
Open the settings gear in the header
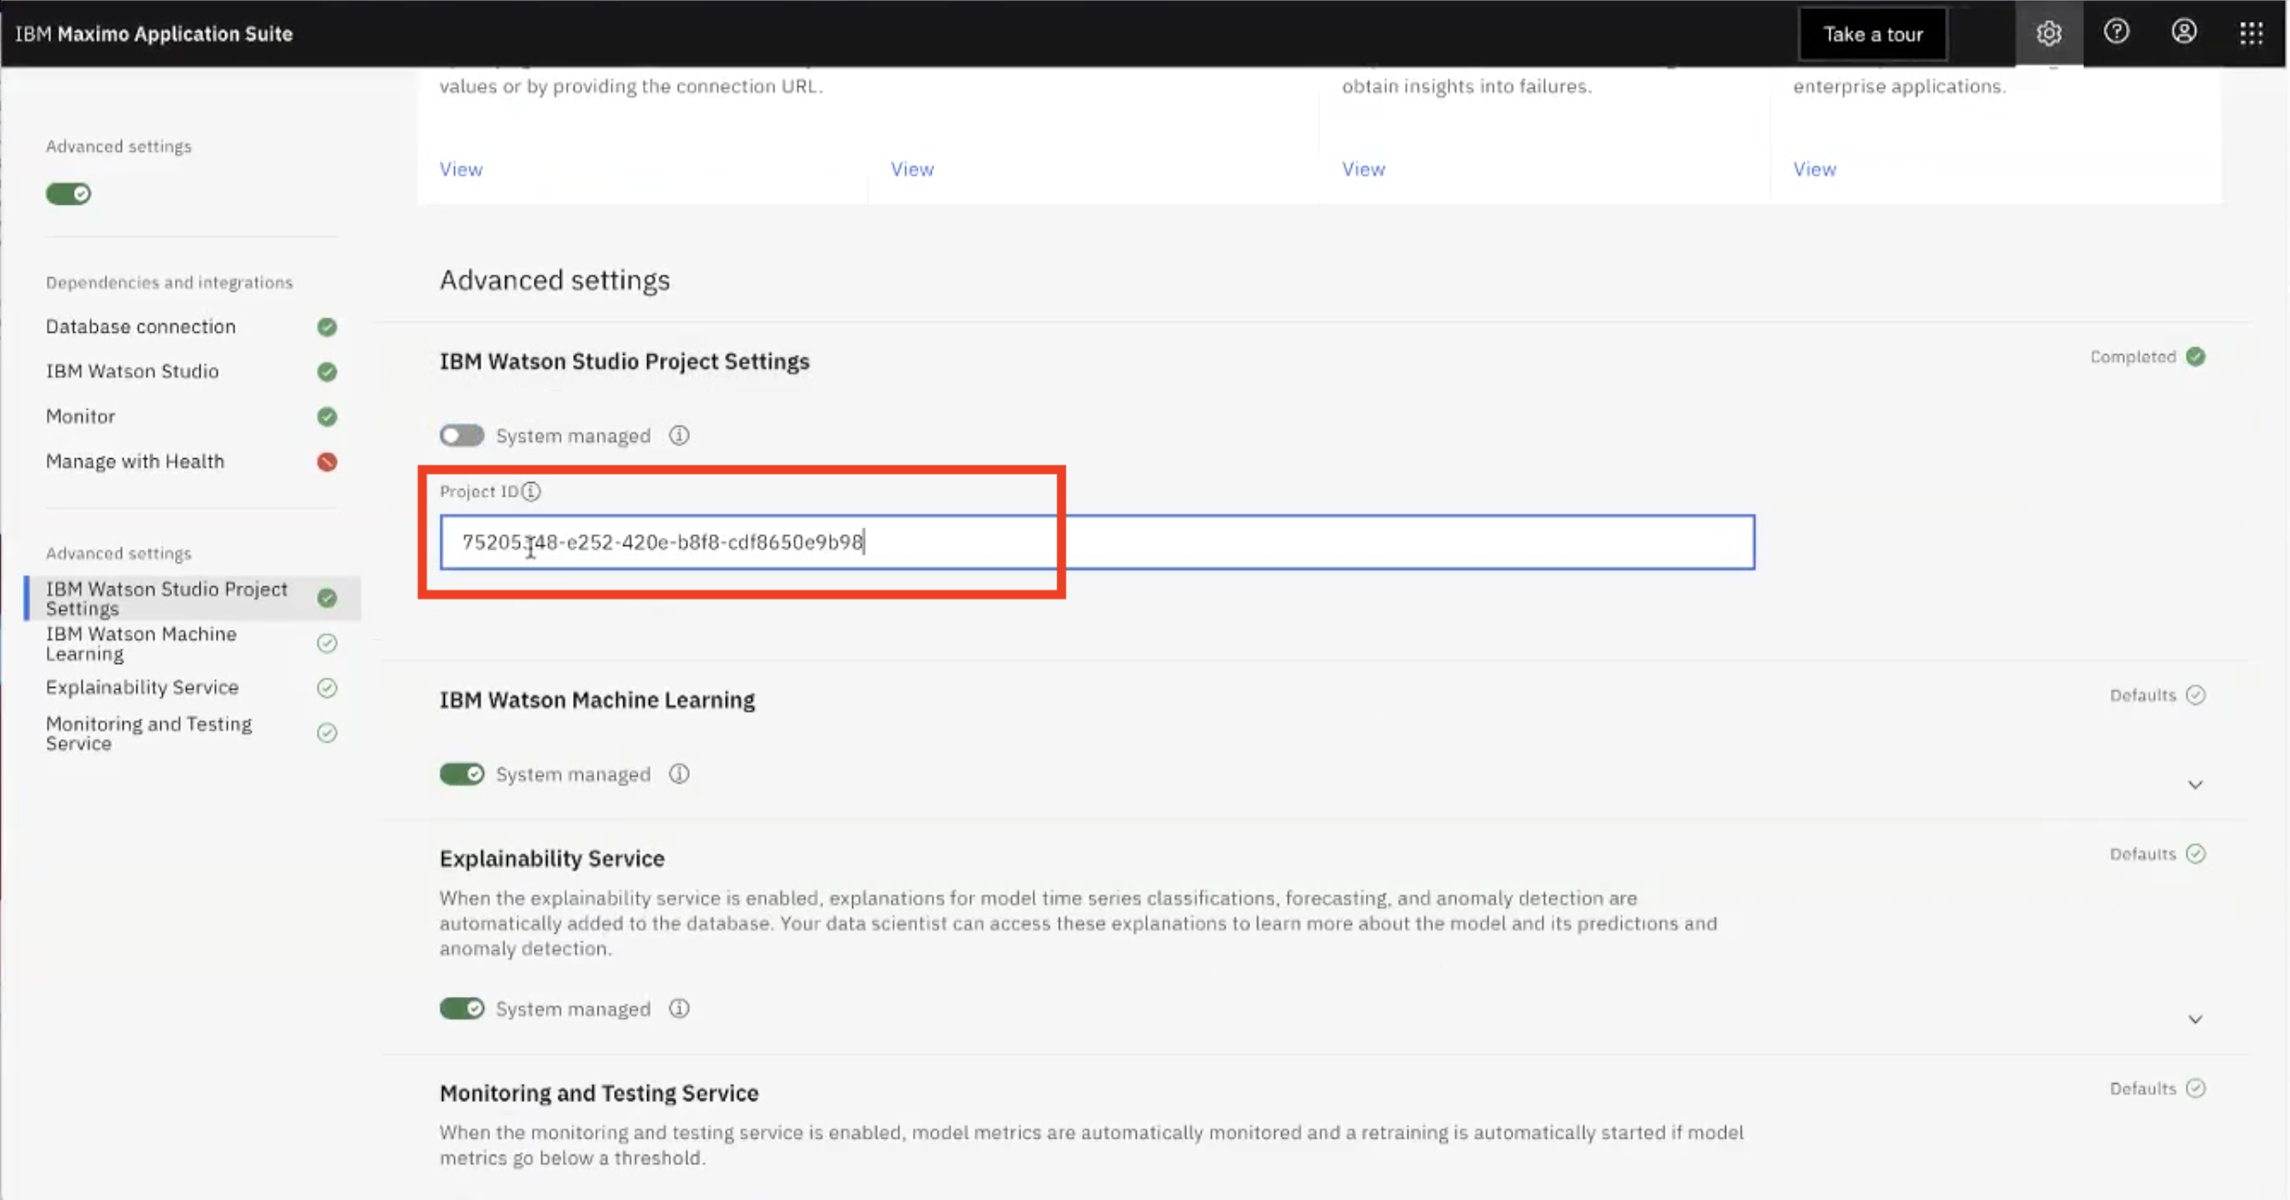[2048, 34]
